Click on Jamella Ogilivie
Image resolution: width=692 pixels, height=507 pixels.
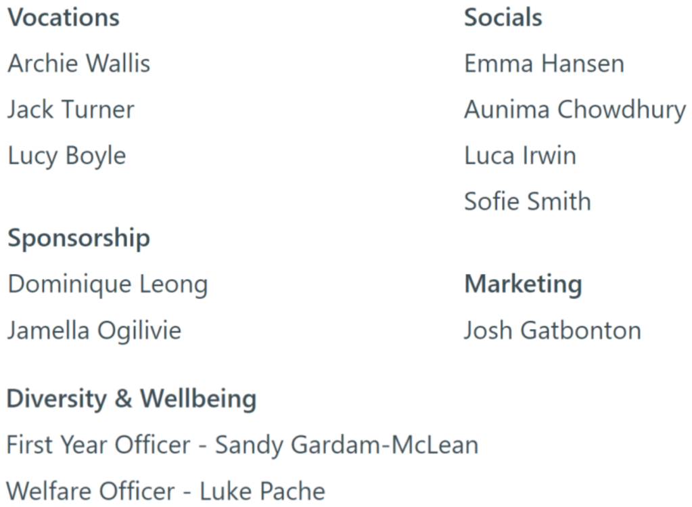click(x=95, y=330)
